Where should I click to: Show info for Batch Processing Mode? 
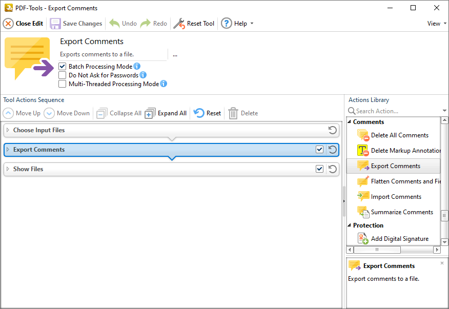(x=137, y=66)
